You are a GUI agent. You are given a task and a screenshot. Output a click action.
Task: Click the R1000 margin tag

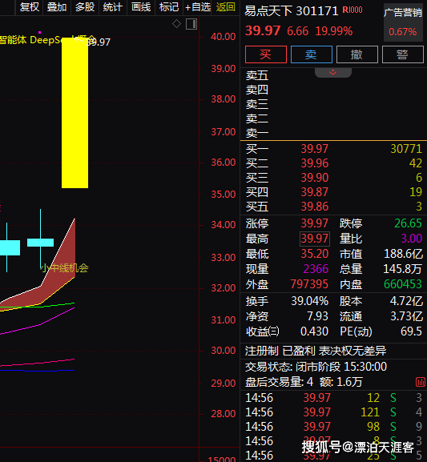(x=352, y=10)
